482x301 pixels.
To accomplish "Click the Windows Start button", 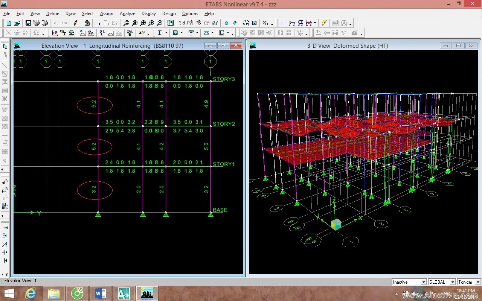I will 9,293.
